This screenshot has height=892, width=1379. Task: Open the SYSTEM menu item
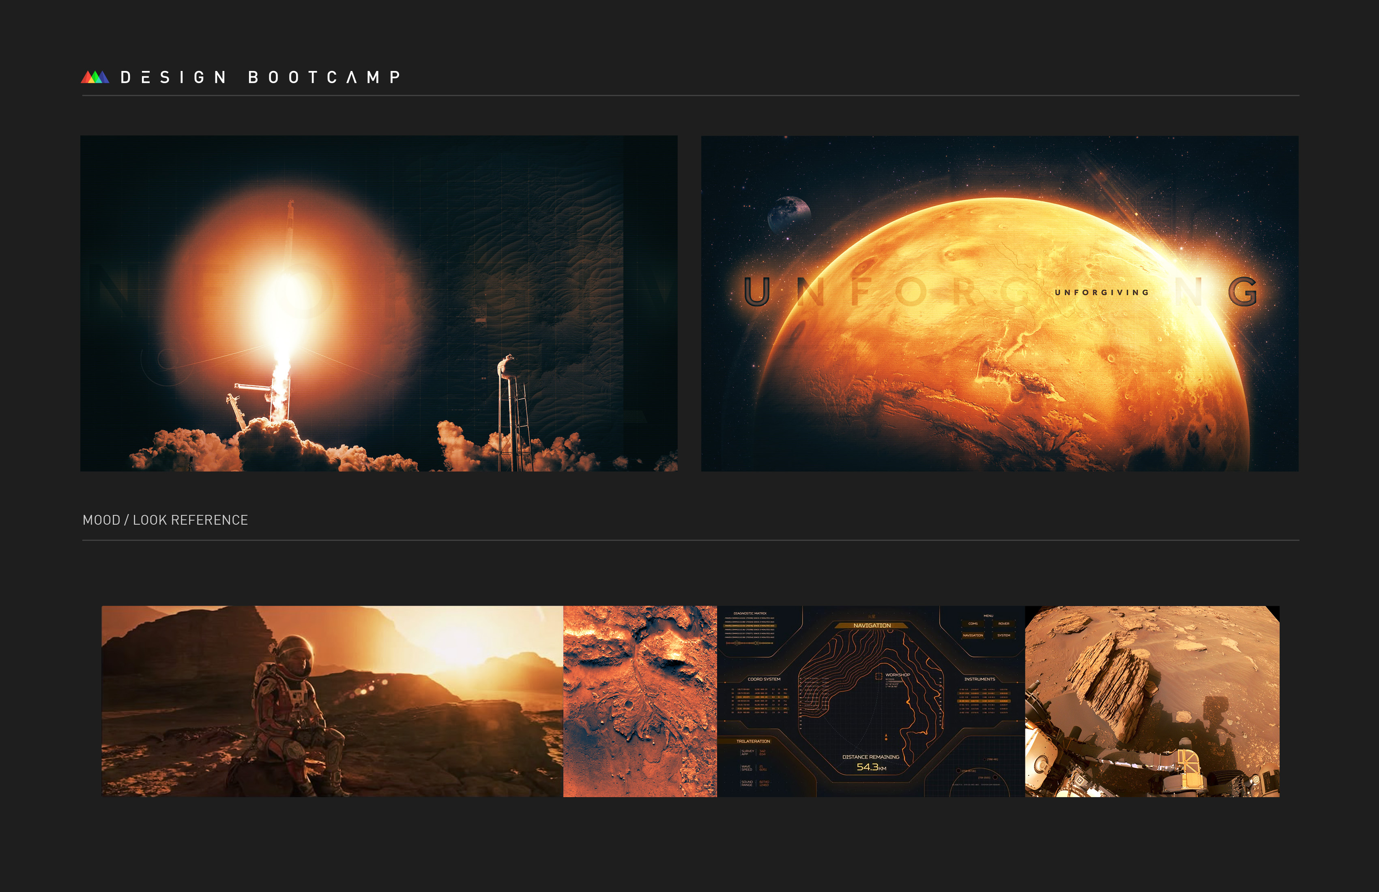click(x=1003, y=636)
